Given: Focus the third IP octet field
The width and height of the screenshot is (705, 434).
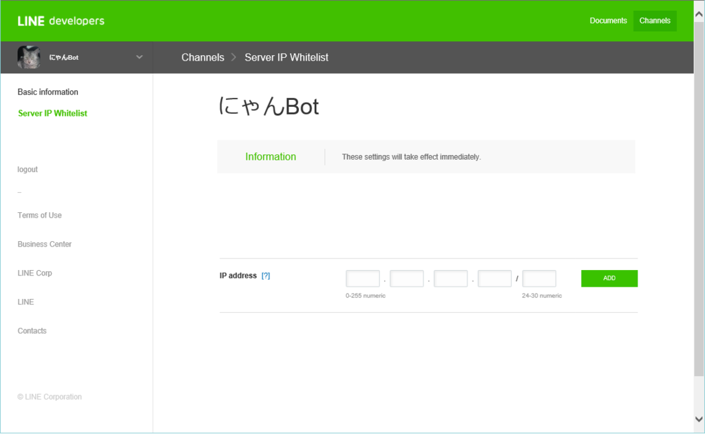Looking at the screenshot, I should click(x=451, y=278).
